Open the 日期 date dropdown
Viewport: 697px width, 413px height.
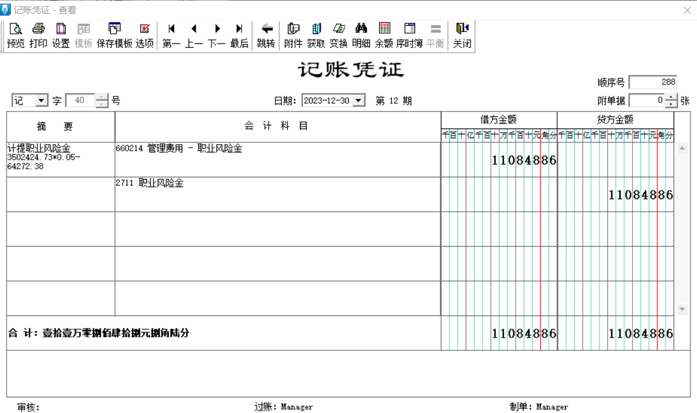(360, 101)
